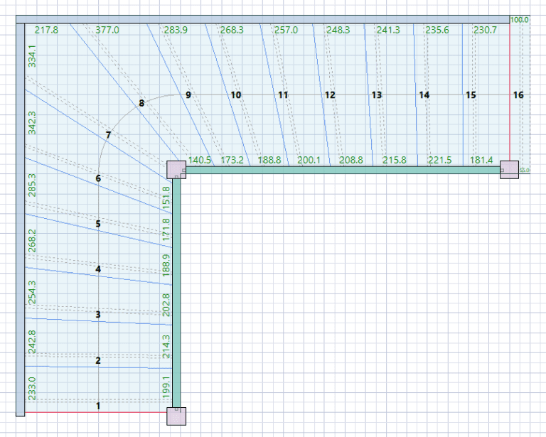The width and height of the screenshot is (546, 437).
Task: Select the left wall stringer
Action: click(21, 220)
